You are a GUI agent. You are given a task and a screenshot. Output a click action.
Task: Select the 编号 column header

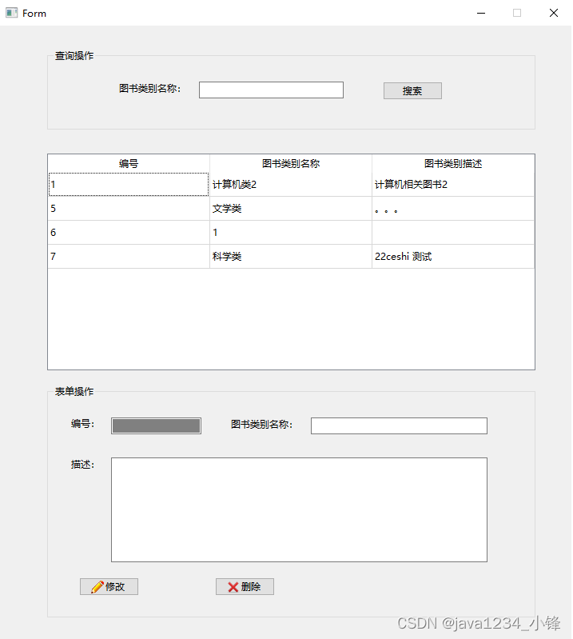click(x=129, y=164)
